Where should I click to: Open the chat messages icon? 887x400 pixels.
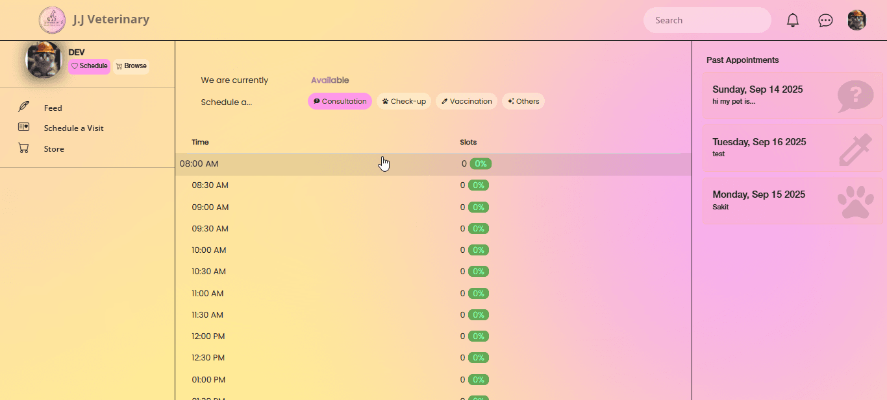825,20
